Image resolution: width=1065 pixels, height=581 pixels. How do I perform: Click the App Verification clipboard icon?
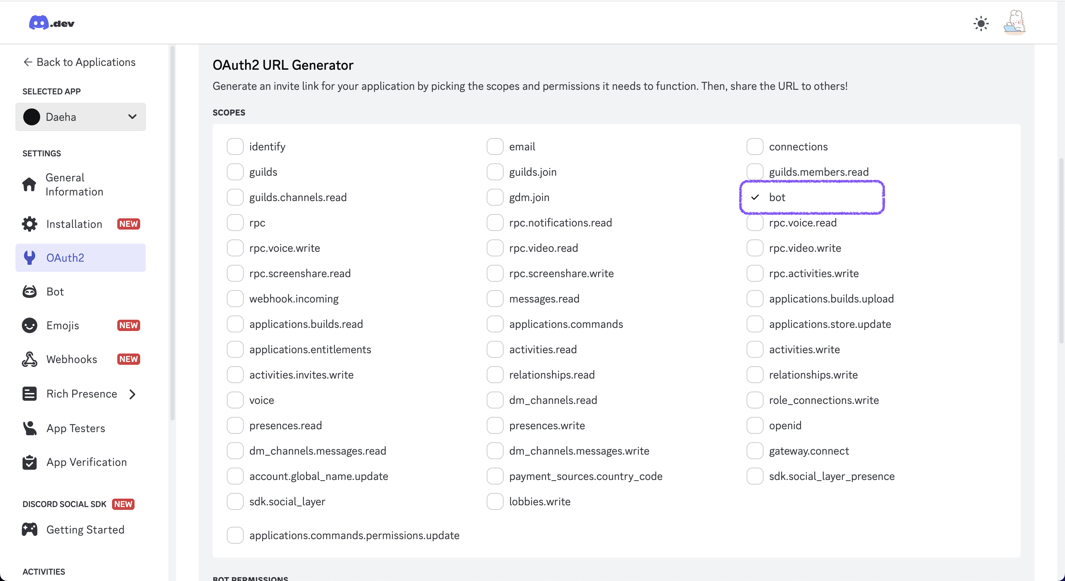tap(29, 462)
